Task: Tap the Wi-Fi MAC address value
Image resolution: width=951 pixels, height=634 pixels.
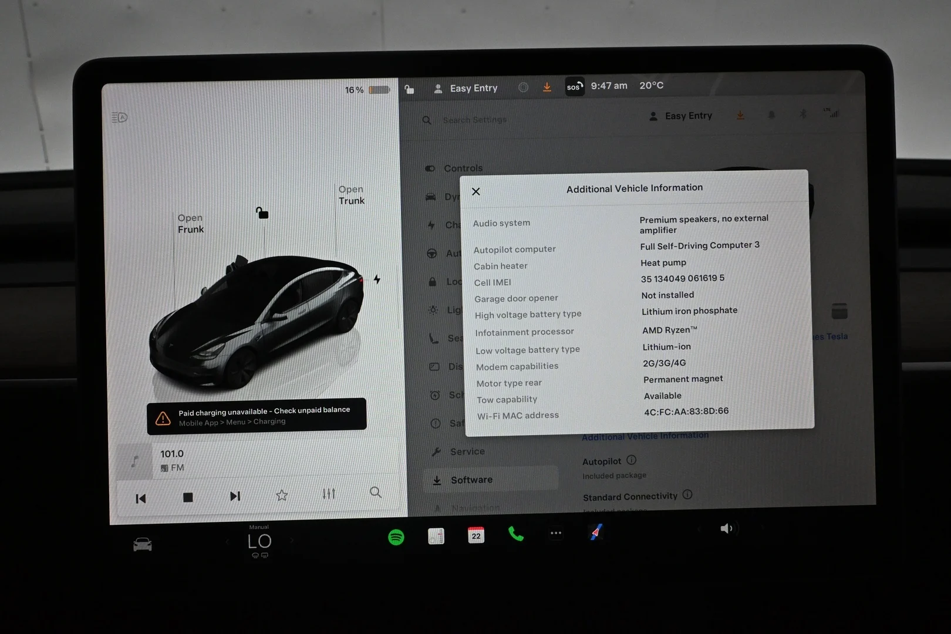Action: tap(686, 412)
